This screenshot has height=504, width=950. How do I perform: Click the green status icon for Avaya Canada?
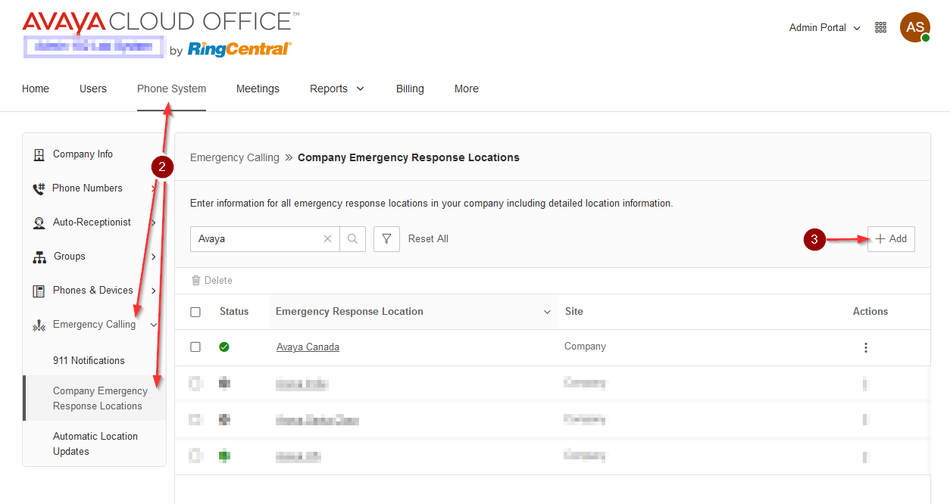point(224,347)
